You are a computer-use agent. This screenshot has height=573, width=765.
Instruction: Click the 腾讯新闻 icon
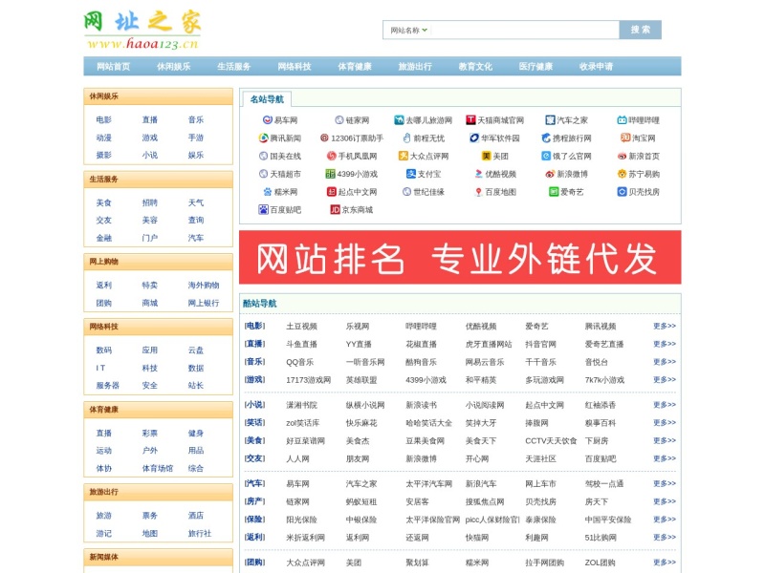tap(264, 138)
